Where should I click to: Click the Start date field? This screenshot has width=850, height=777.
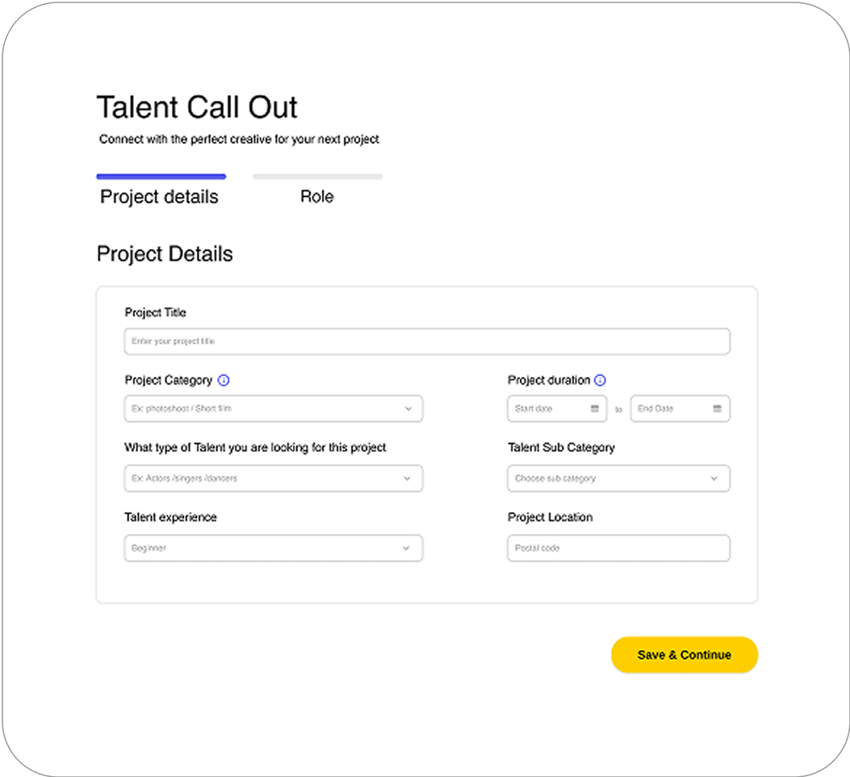tap(549, 409)
